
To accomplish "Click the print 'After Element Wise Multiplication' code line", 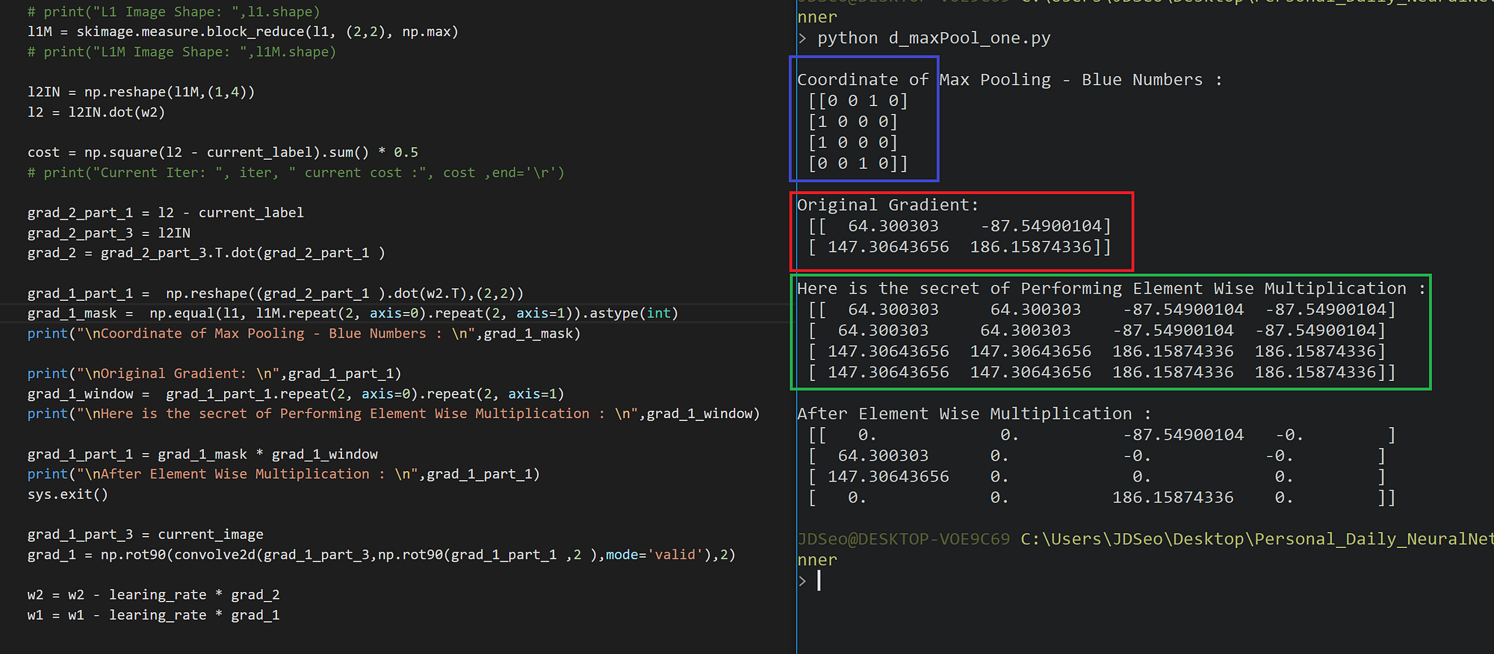I will [x=284, y=475].
